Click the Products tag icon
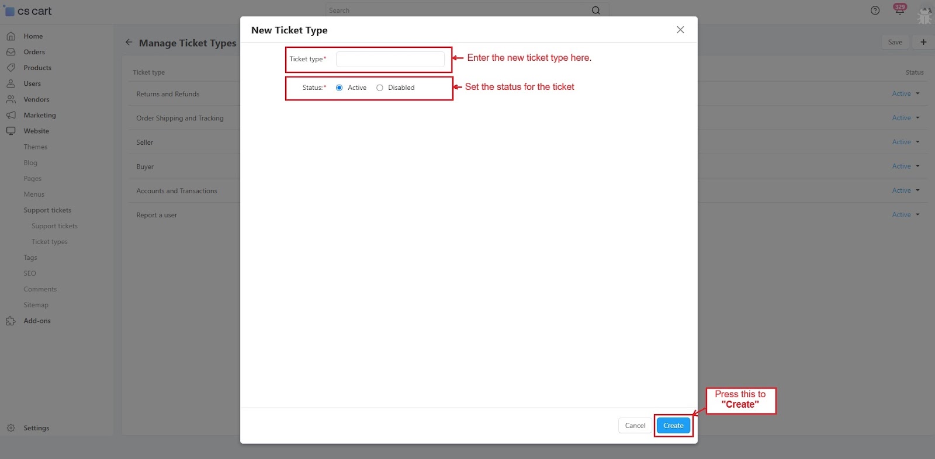The image size is (935, 459). tap(11, 68)
